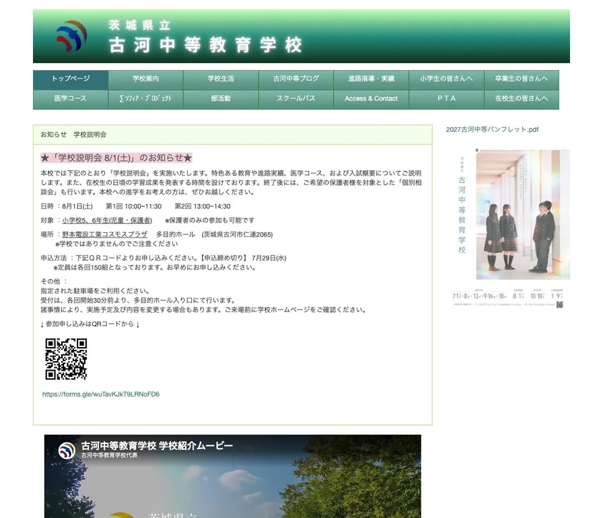Go to 学校生活 menu
Screen dimensions: 603x518
(x=221, y=79)
